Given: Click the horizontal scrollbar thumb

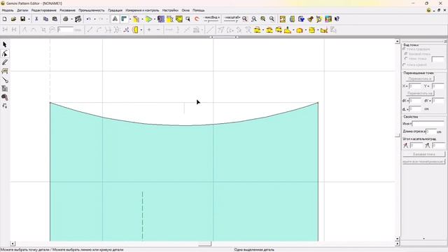Looking at the screenshot, I should [204, 244].
